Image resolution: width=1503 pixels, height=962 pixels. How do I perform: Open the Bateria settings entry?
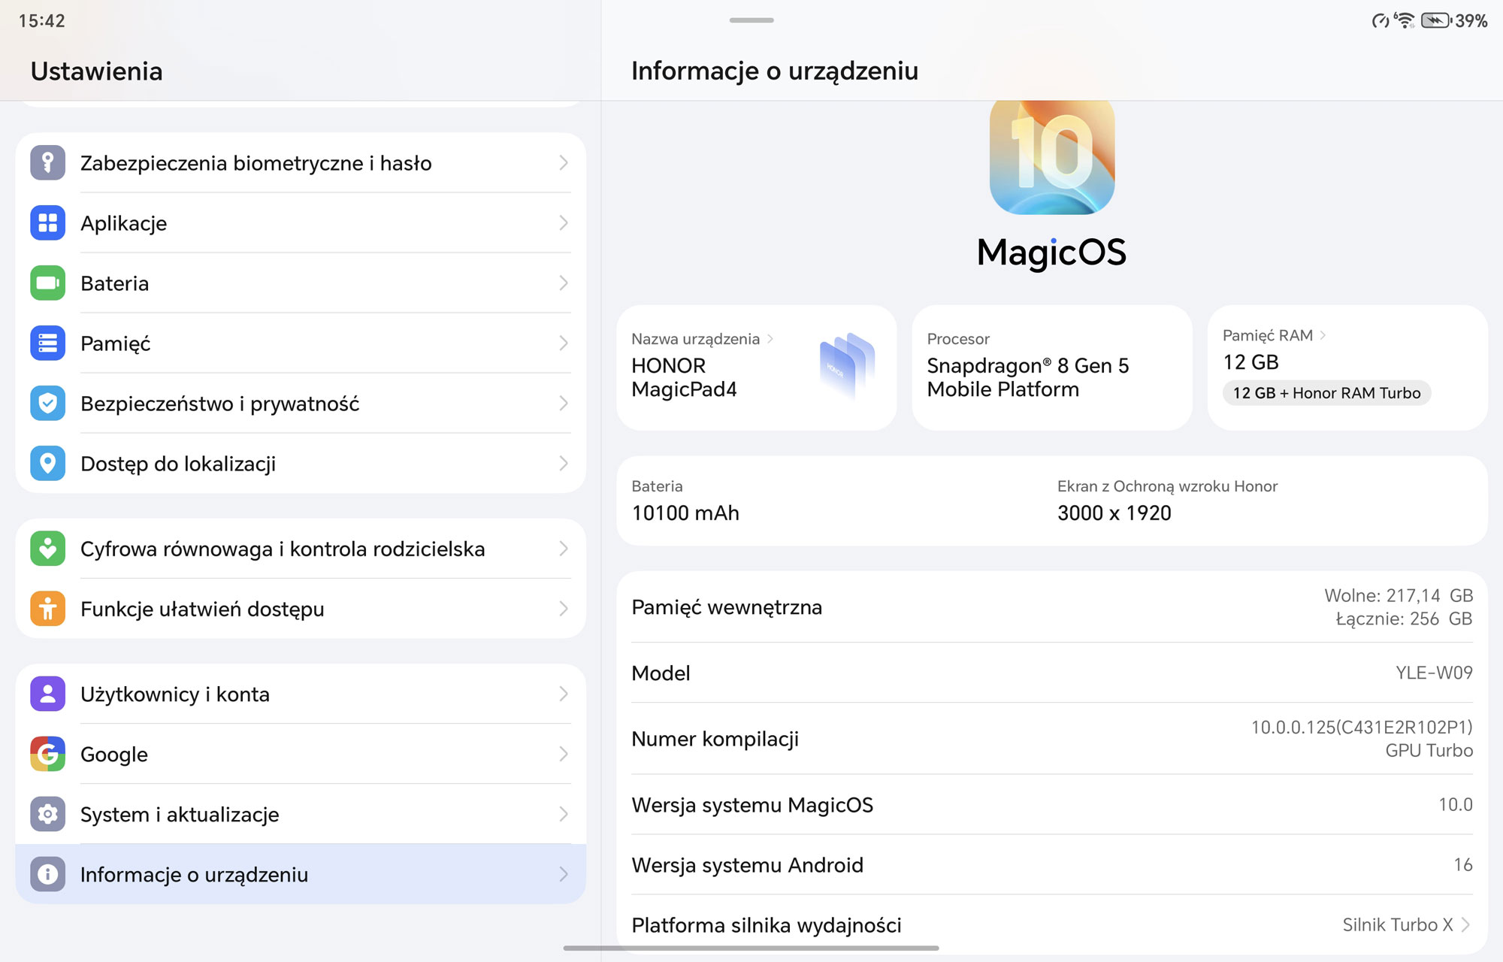(301, 283)
